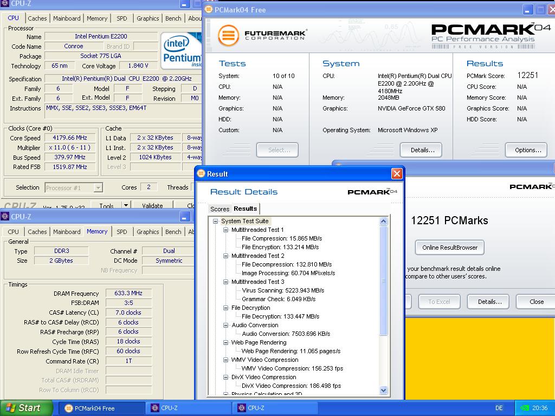Collapse the Web Page Rendering node
The width and height of the screenshot is (555, 416).
coord(226,342)
